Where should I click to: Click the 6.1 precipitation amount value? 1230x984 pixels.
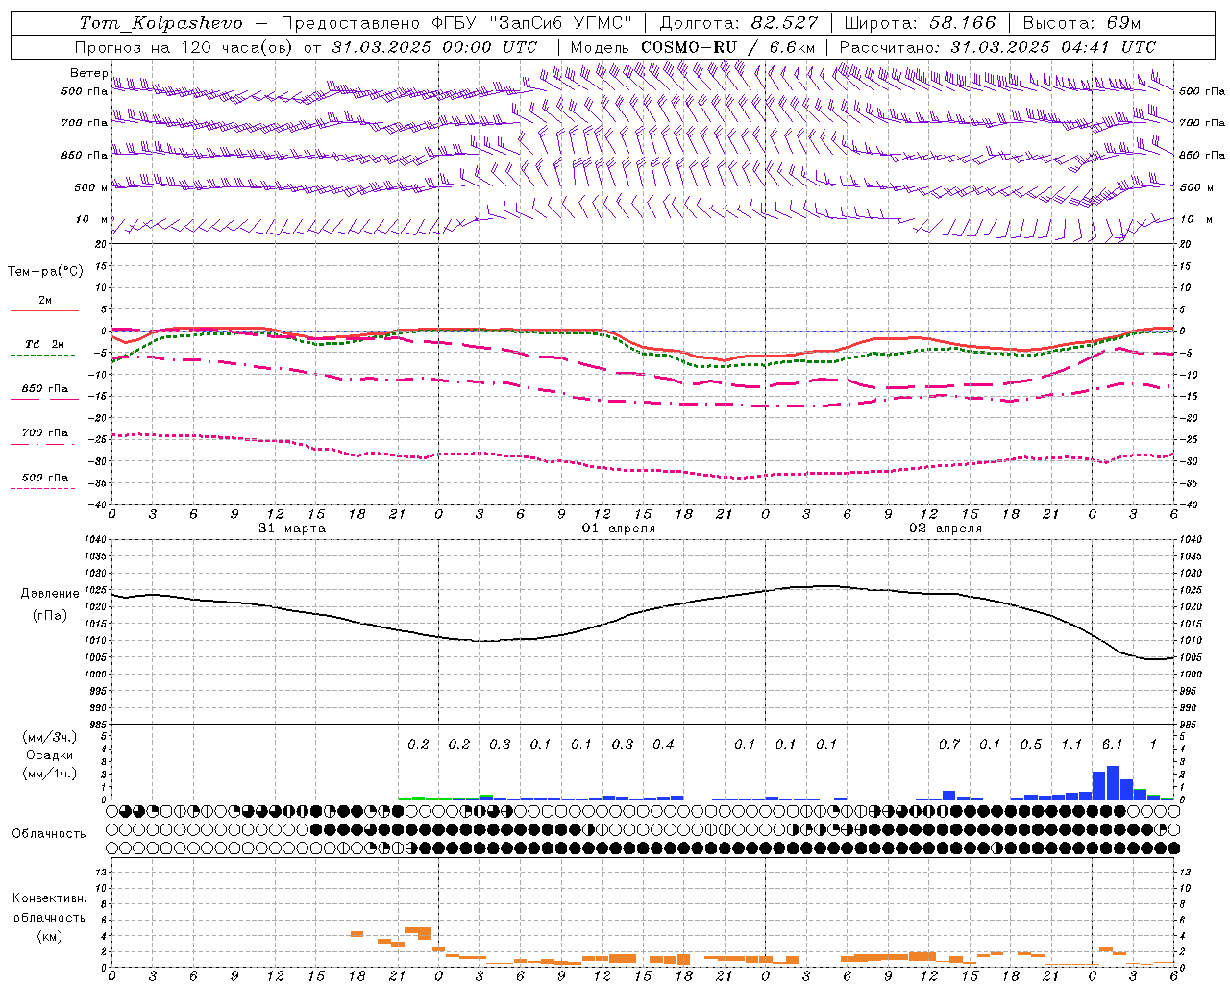[x=1112, y=744]
